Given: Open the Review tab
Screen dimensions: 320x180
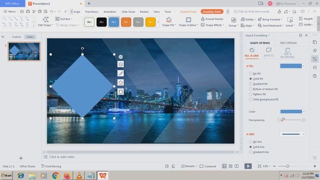Looking at the screenshot, I should tap(144, 11).
